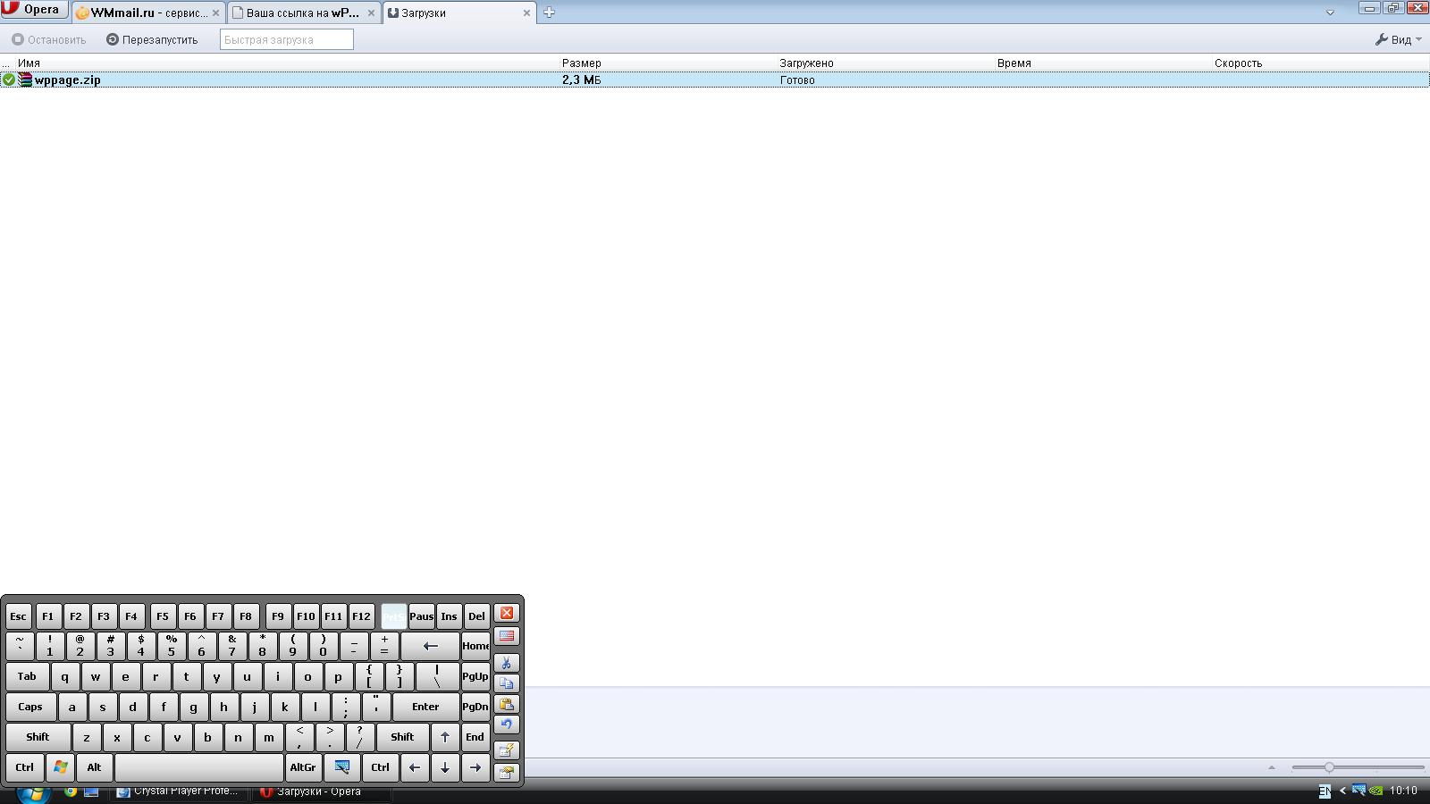Viewport: 1430px width, 804px height.
Task: Click the Copy icon on keyboard
Action: pyautogui.click(x=507, y=683)
